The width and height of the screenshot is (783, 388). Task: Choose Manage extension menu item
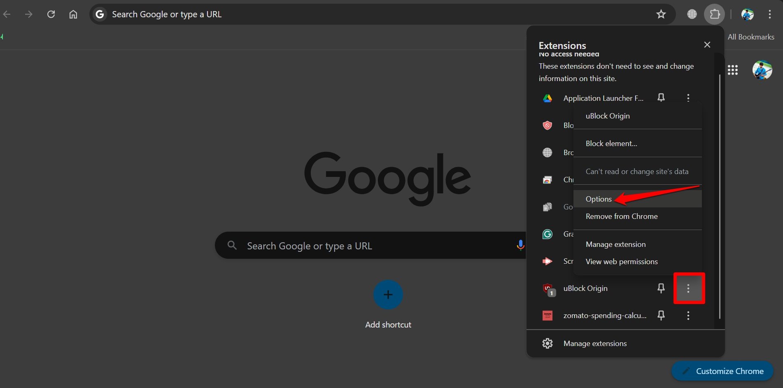pyautogui.click(x=638, y=244)
